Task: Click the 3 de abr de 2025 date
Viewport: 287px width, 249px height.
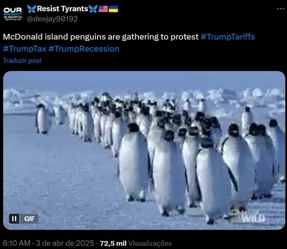Action: (65, 243)
